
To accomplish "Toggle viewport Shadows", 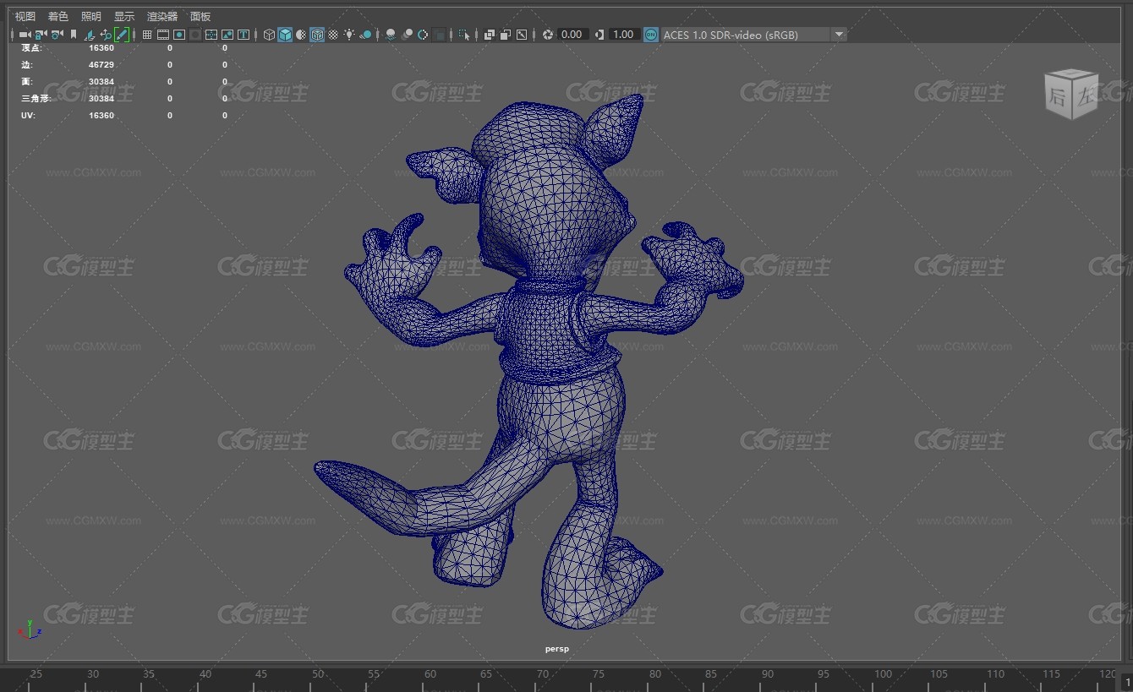I will click(365, 35).
